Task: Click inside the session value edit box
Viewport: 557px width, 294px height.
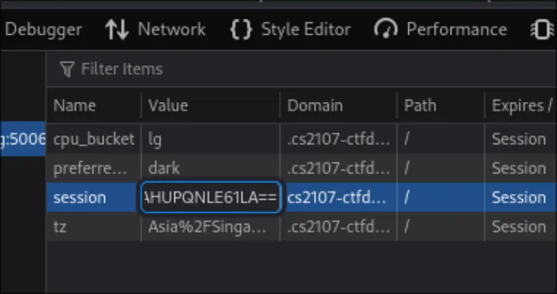Action: coord(210,198)
